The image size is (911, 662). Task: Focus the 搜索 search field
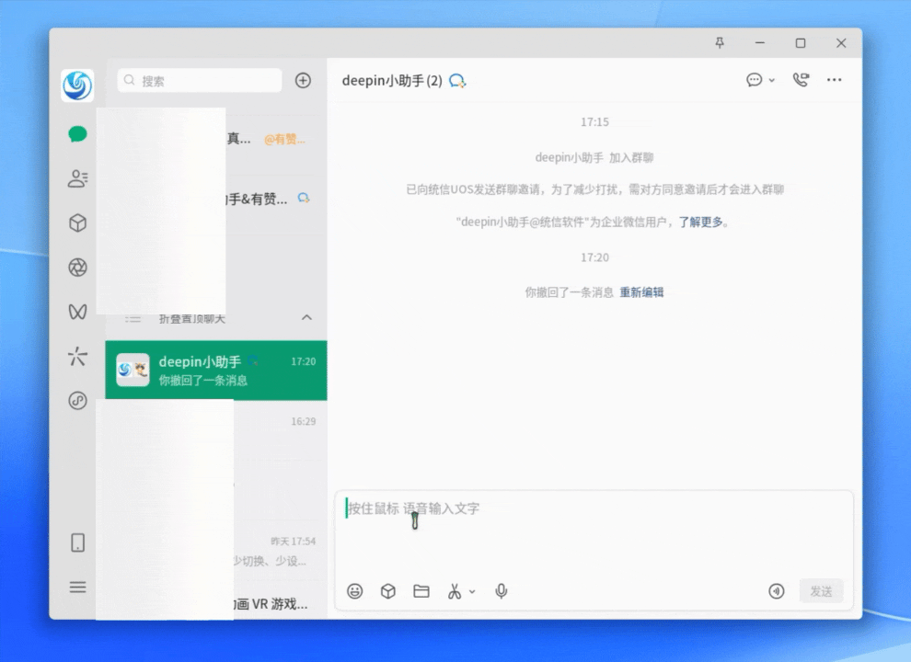(200, 80)
